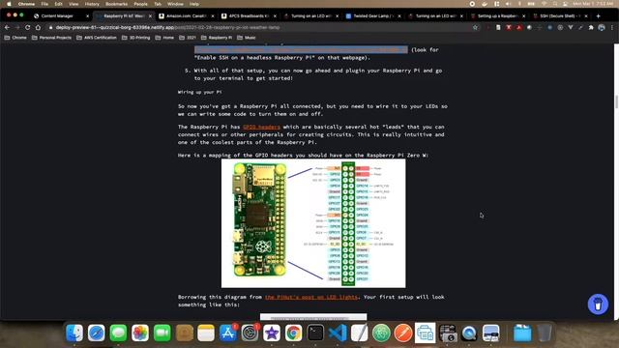Screen dimensions: 619x348
Task: Click the "Wiring up your Pi" heading
Action: (x=199, y=92)
